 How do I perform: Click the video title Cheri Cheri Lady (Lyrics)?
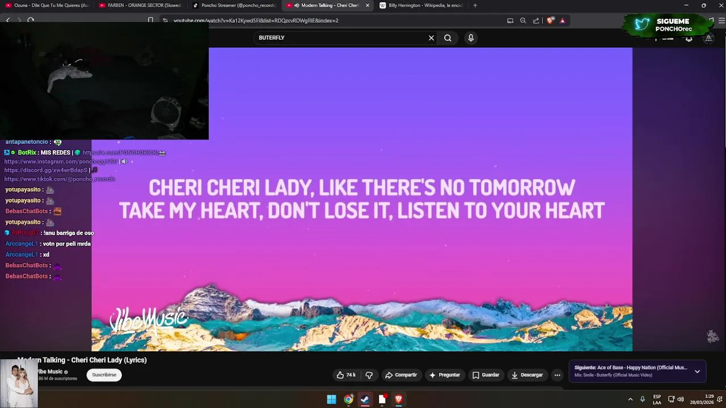point(82,360)
